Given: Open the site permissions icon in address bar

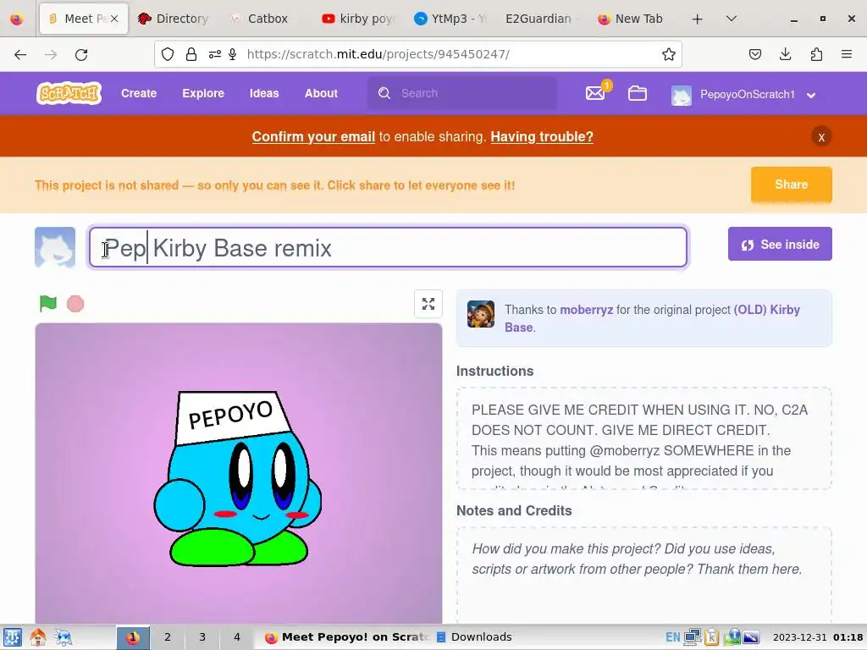Looking at the screenshot, I should pyautogui.click(x=214, y=54).
